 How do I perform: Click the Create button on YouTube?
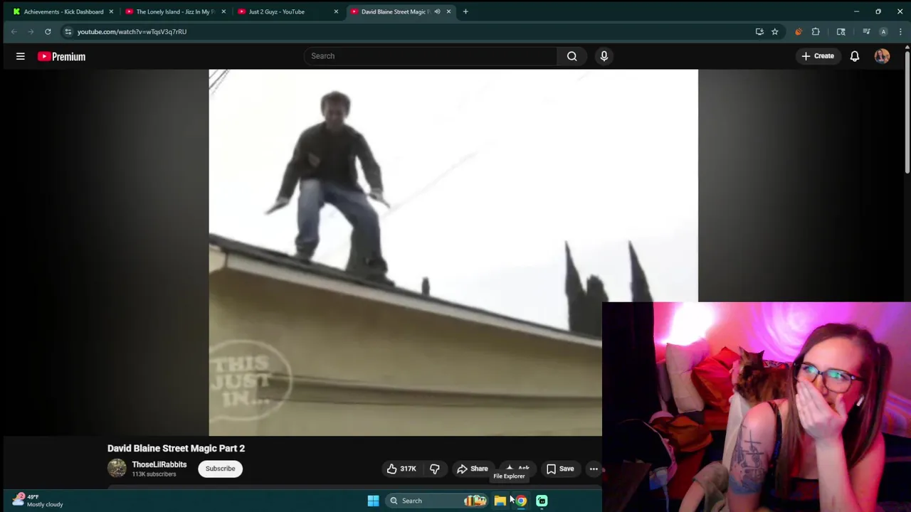(818, 56)
